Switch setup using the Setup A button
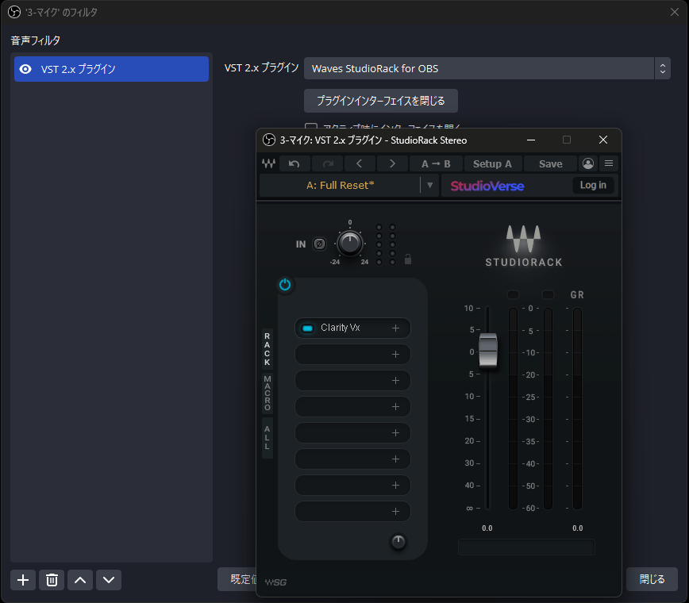 click(x=492, y=163)
